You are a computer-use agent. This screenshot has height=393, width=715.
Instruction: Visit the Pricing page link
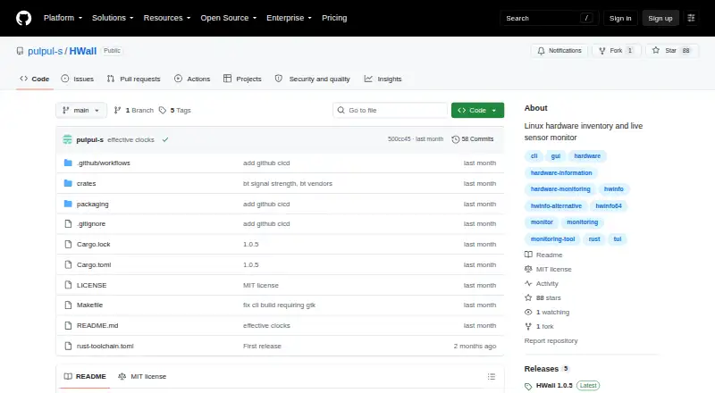(x=334, y=18)
